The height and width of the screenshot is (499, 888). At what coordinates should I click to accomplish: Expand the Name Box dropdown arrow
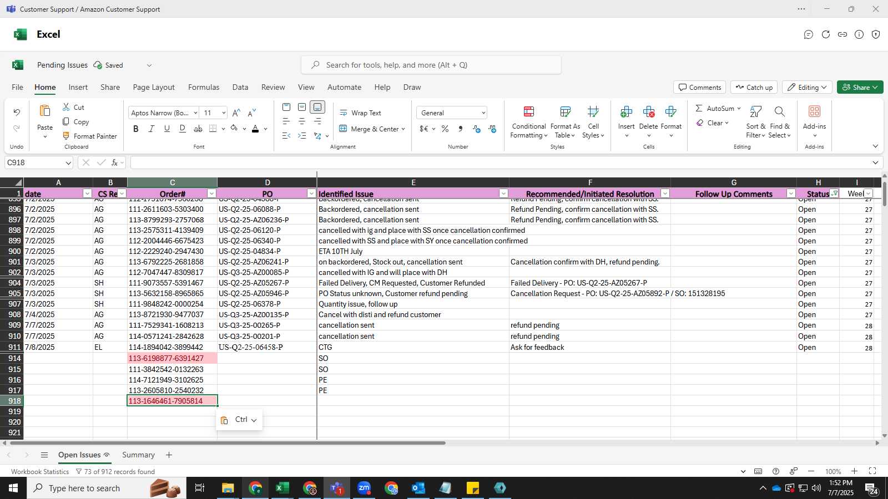click(68, 163)
